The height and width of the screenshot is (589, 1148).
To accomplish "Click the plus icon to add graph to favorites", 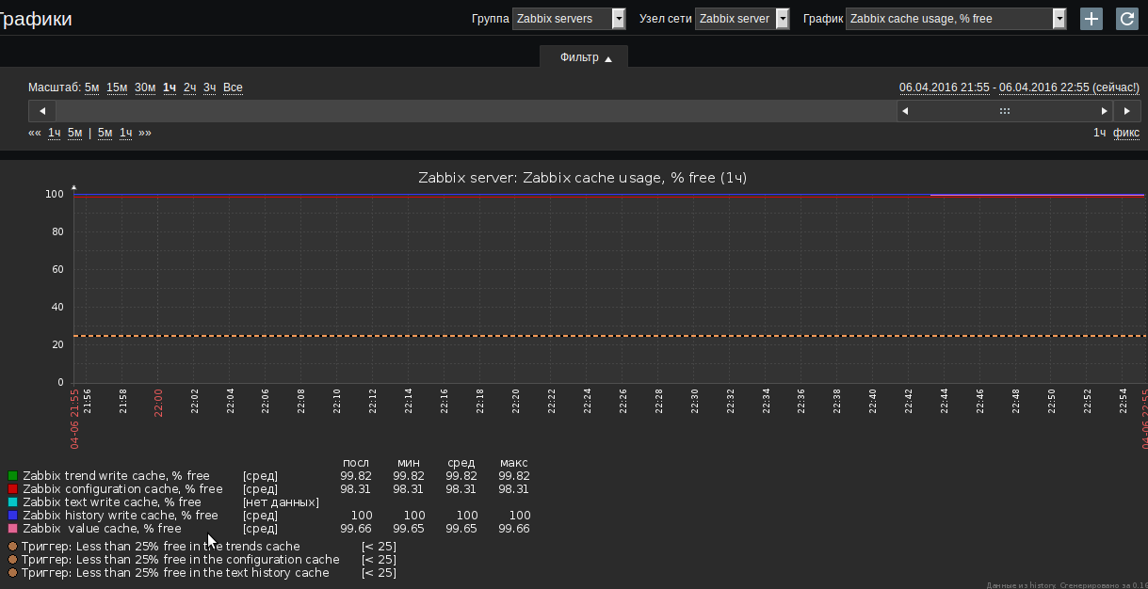I will 1091,19.
